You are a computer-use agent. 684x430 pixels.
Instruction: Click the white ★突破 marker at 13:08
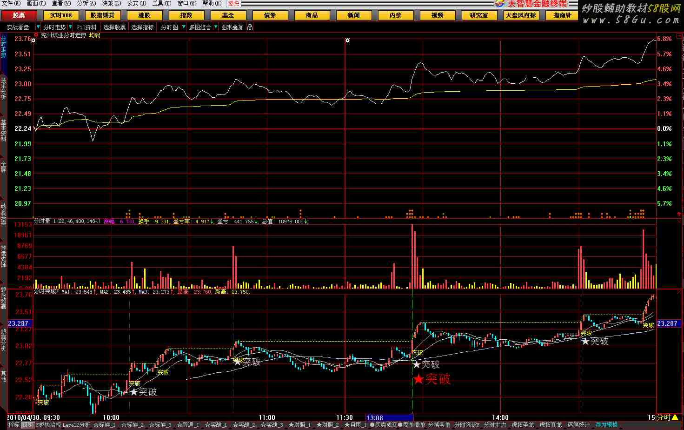pos(426,364)
